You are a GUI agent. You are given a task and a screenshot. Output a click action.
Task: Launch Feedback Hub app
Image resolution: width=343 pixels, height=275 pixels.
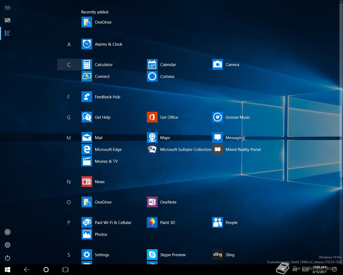(101, 97)
